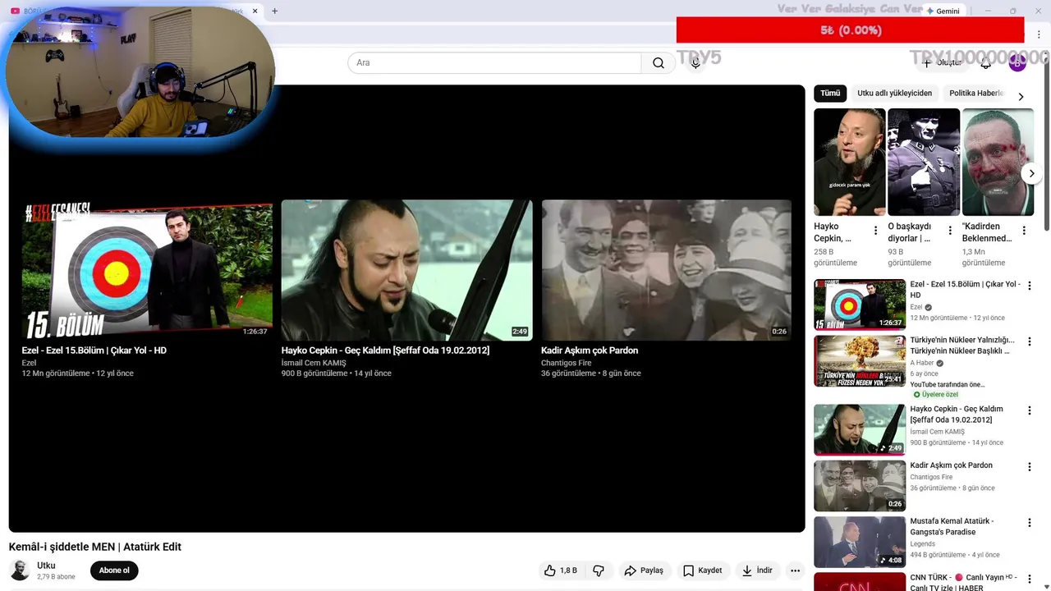Click Abone ol subscribe button

(x=114, y=570)
